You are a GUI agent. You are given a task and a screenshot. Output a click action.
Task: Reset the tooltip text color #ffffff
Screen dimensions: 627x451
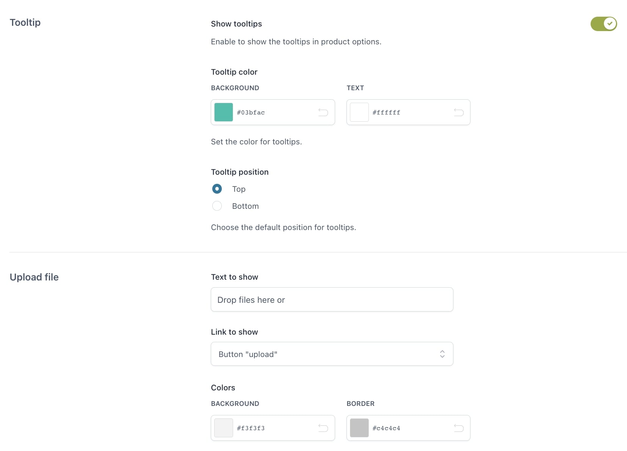[459, 112]
